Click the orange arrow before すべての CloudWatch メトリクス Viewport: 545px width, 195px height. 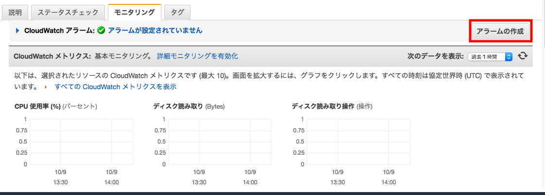point(46,87)
